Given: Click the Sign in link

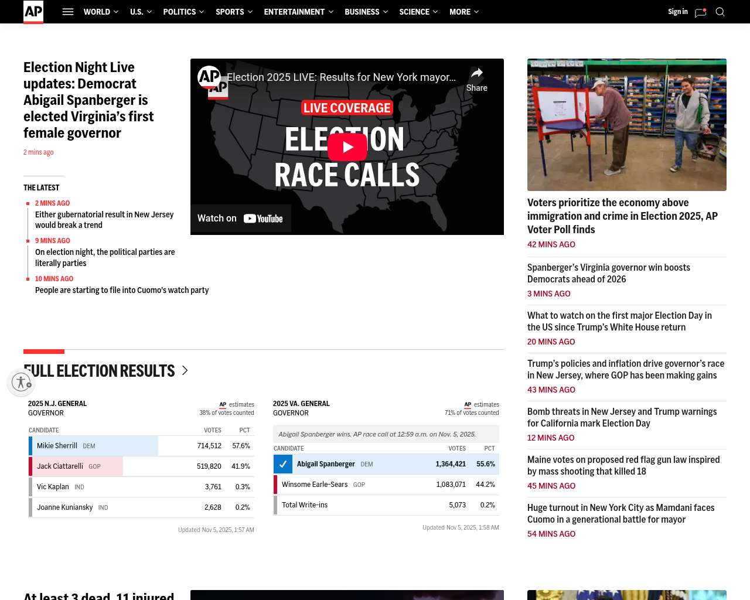Looking at the screenshot, I should click(678, 12).
